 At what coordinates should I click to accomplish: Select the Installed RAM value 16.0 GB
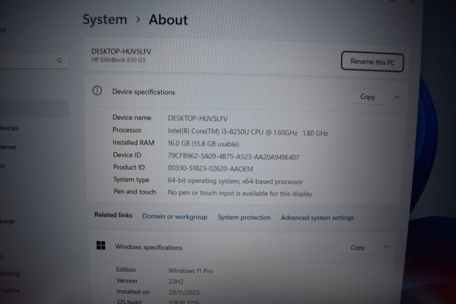(203, 144)
